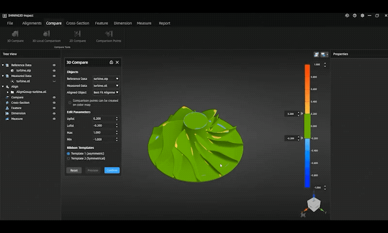
Task: Click the view orientation cube
Action: coord(314,205)
